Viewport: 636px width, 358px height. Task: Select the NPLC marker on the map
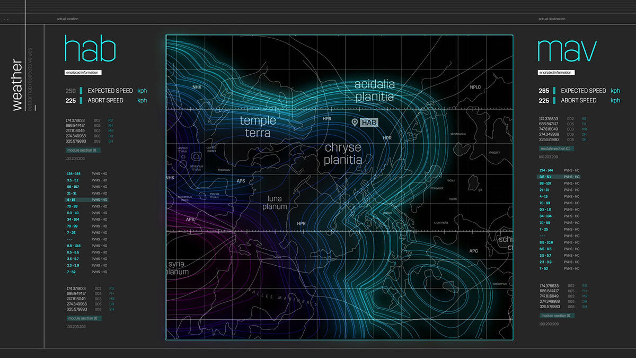point(475,88)
